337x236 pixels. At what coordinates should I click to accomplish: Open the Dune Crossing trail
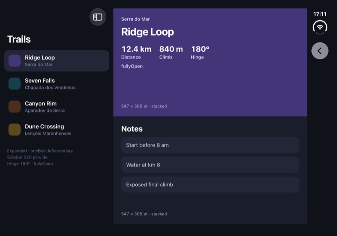click(x=56, y=130)
